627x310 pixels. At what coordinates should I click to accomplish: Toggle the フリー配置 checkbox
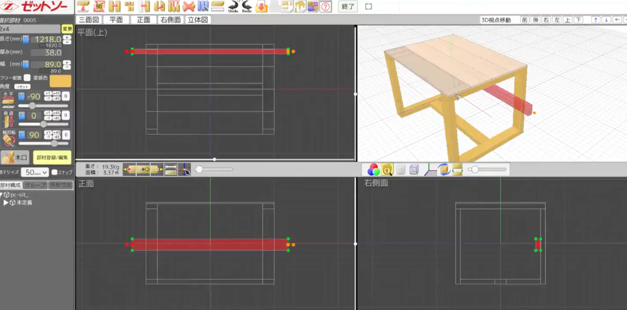pyautogui.click(x=27, y=78)
